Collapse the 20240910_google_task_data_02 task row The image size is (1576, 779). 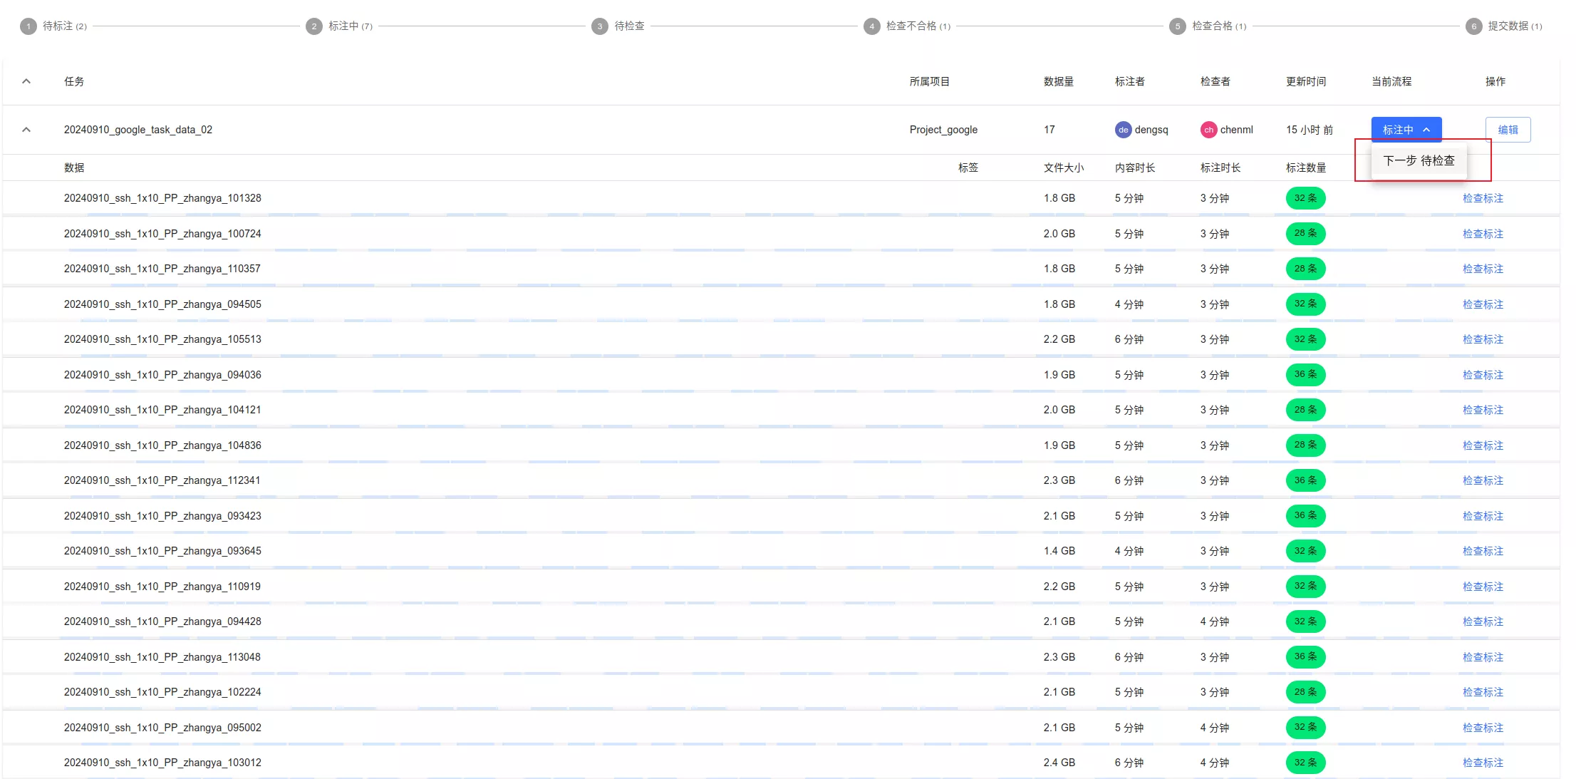(x=26, y=130)
